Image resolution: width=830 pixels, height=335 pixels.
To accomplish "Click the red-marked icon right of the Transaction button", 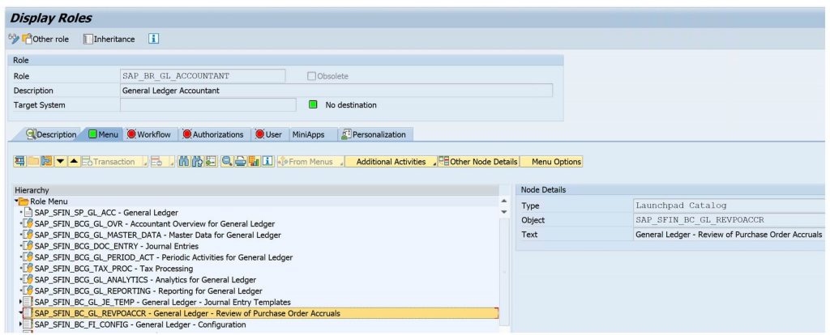I will click(x=156, y=162).
